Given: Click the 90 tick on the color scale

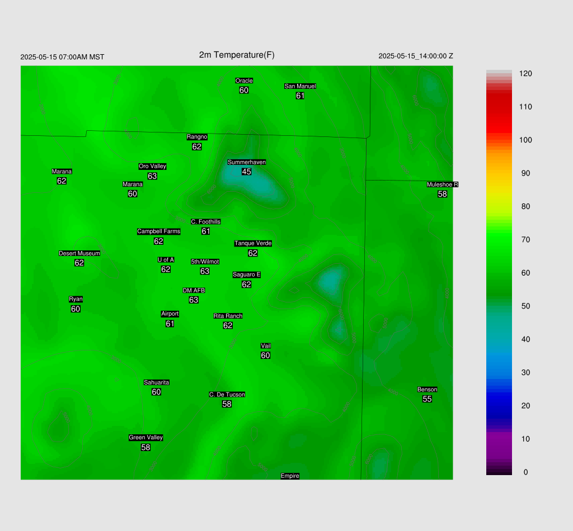Looking at the screenshot, I should (525, 173).
